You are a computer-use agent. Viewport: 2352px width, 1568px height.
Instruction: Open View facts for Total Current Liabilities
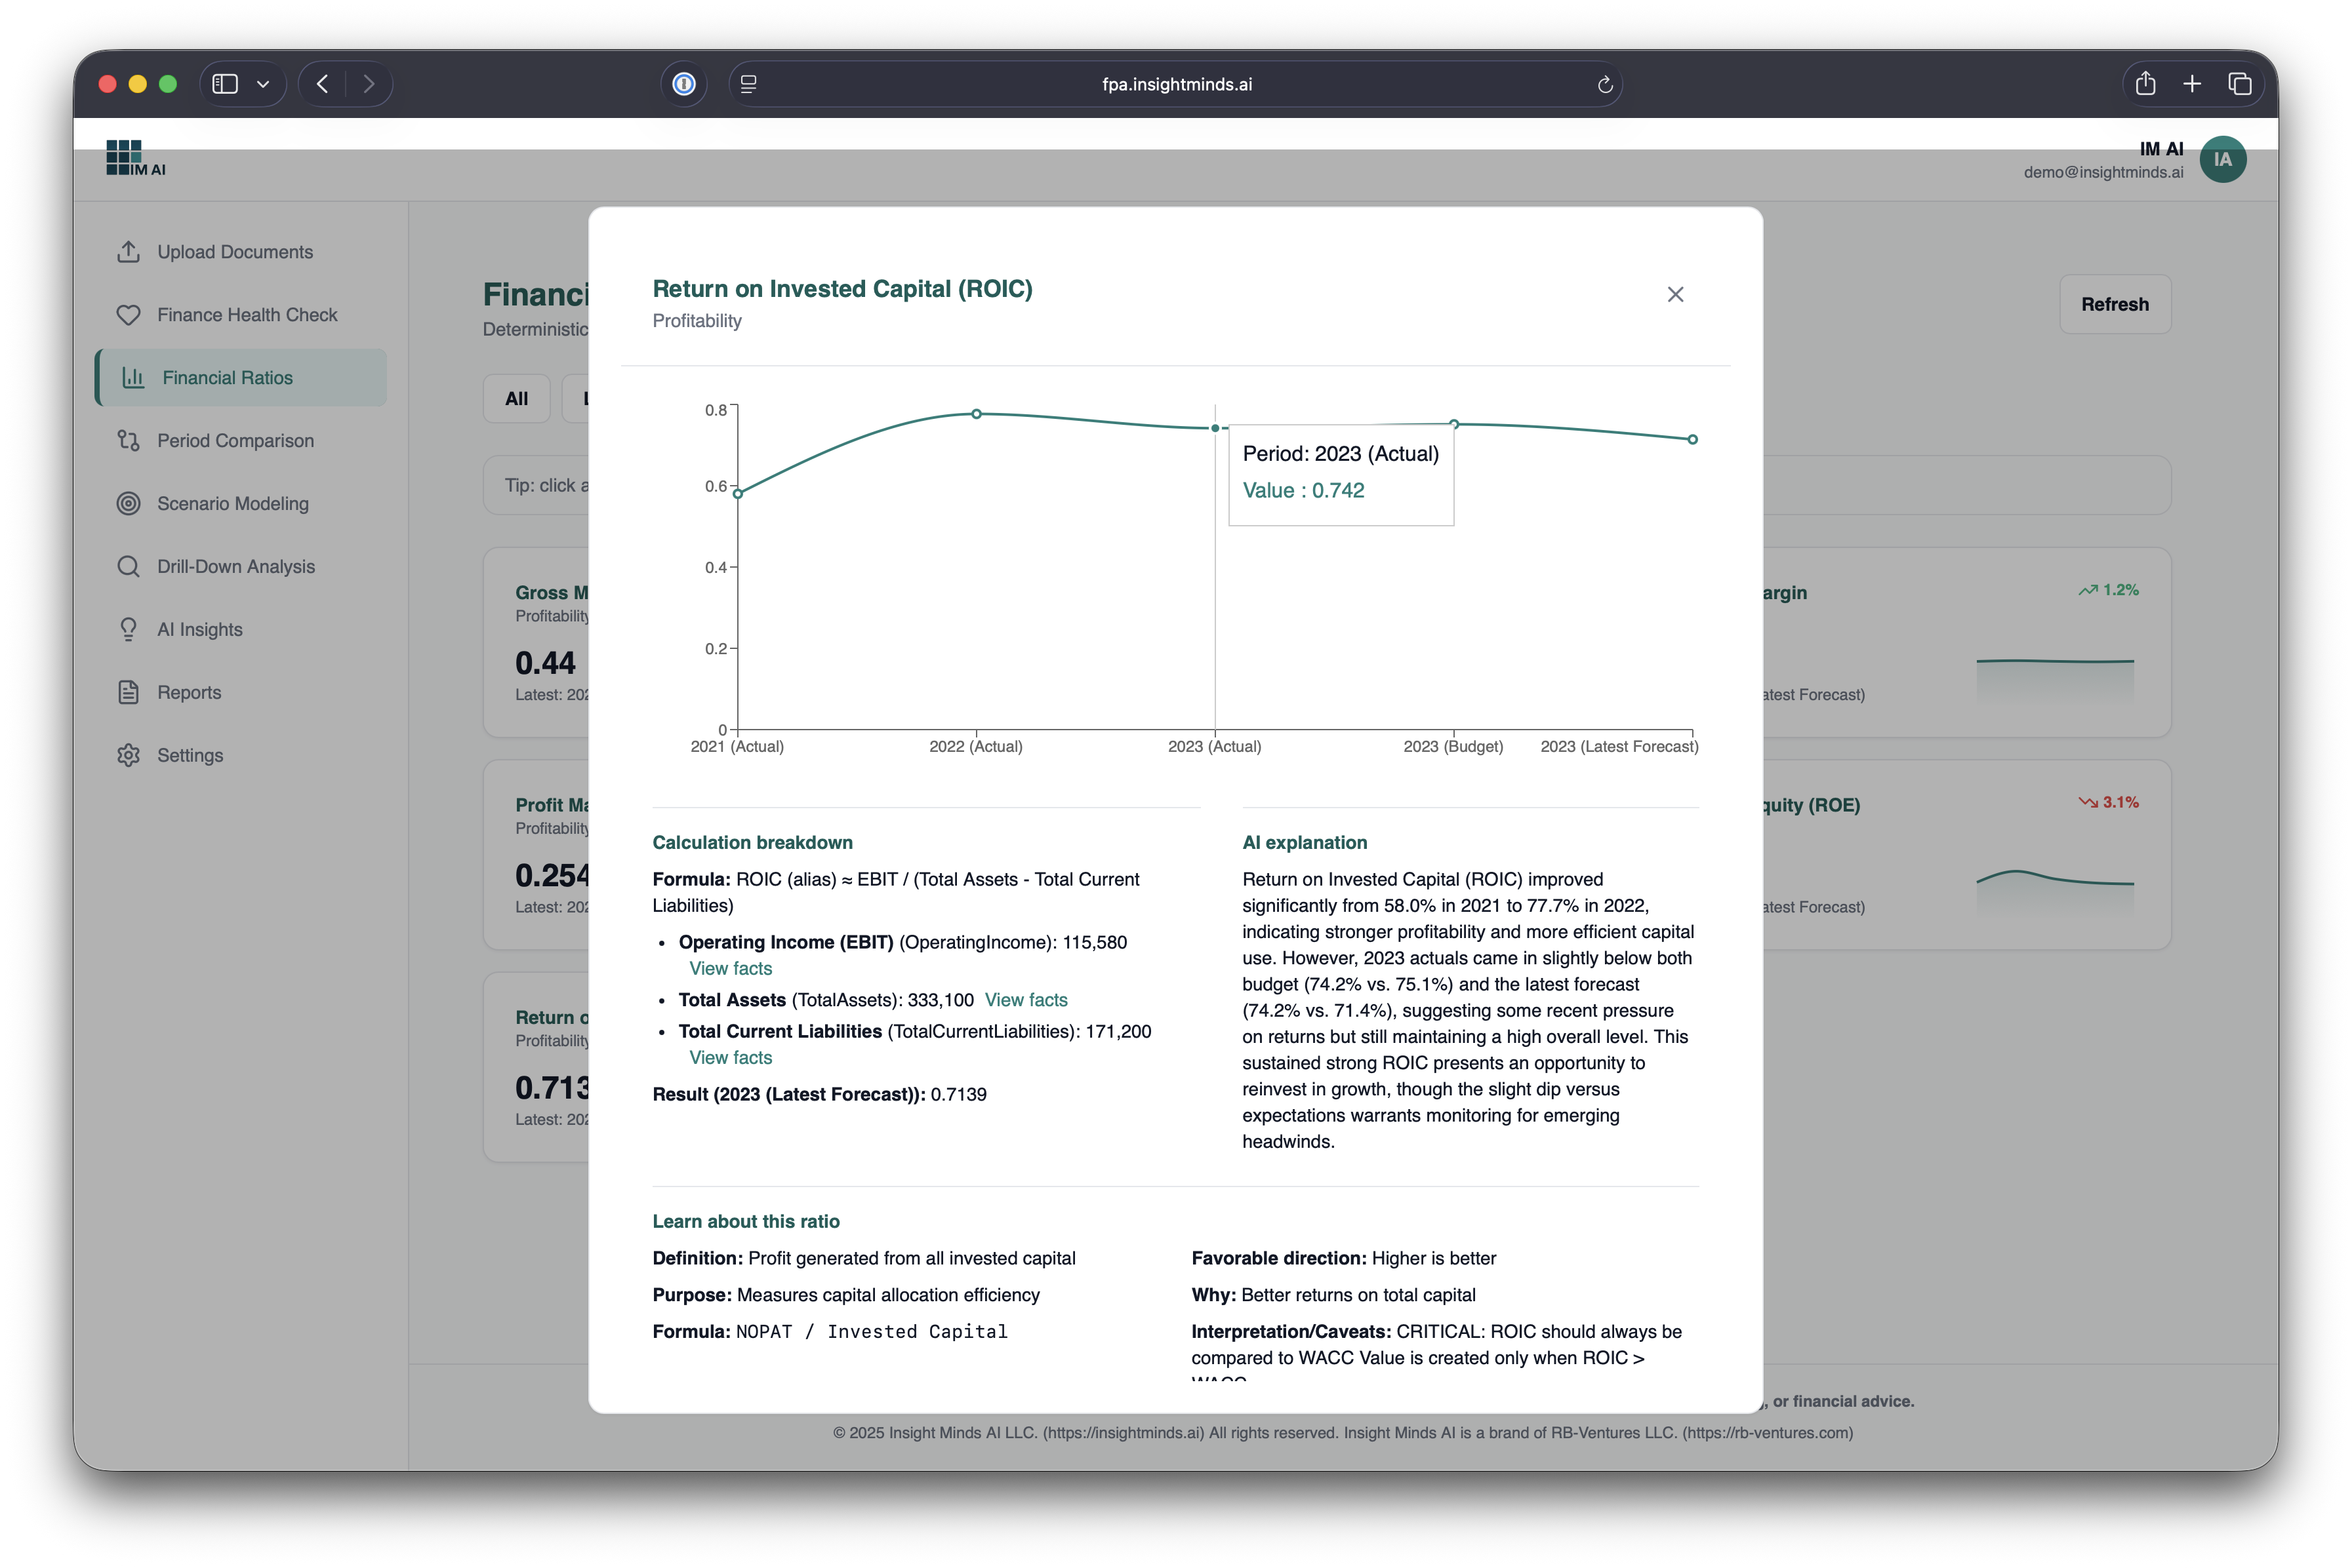(x=730, y=1057)
